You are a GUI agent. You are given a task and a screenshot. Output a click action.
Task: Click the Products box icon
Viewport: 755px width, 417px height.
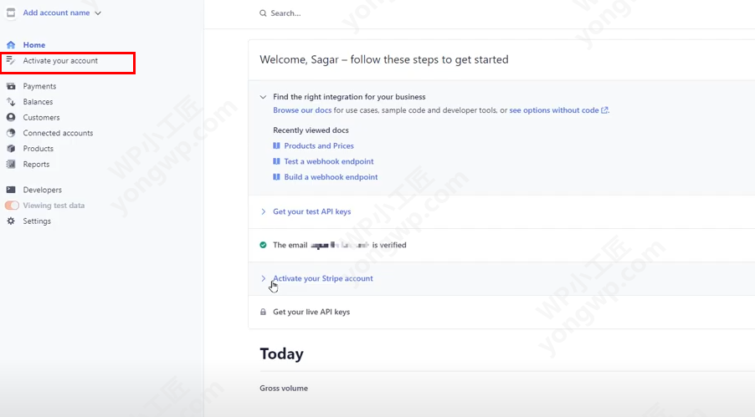pos(11,149)
